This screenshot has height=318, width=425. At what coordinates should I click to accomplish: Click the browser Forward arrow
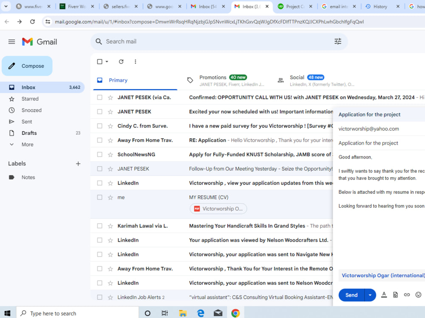click(20, 22)
